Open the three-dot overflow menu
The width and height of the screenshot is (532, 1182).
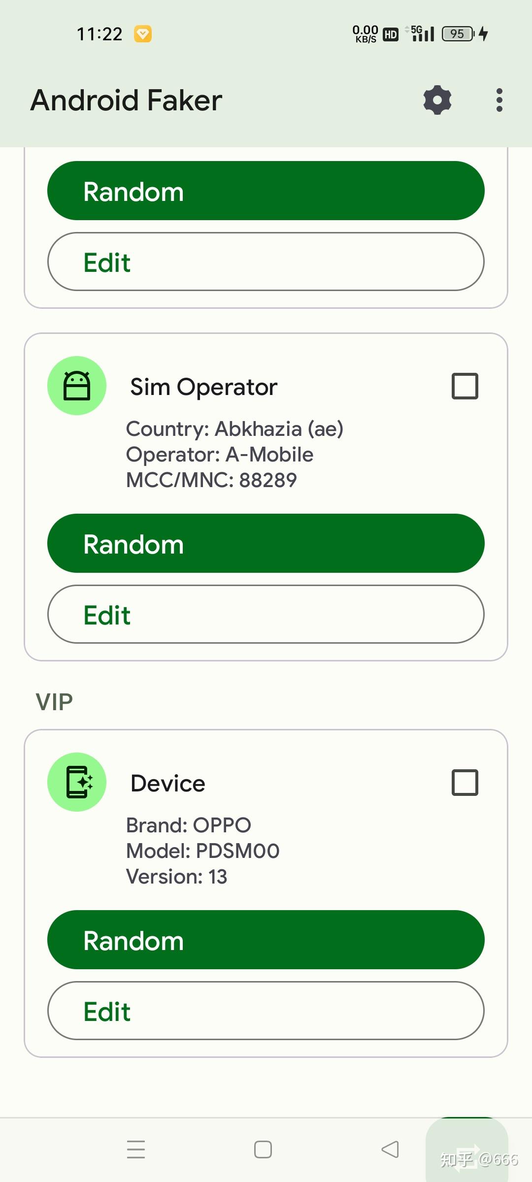[499, 100]
